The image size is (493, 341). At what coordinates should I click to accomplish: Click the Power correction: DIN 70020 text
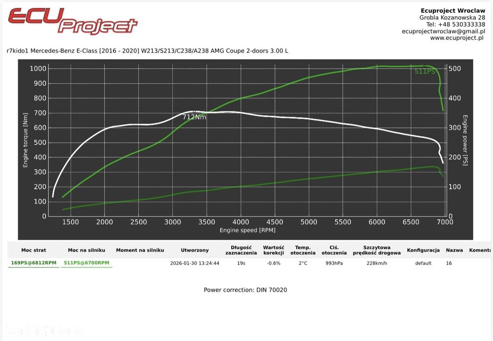[245, 290]
